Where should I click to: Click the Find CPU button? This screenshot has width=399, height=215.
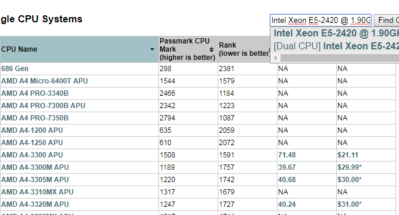(x=387, y=20)
